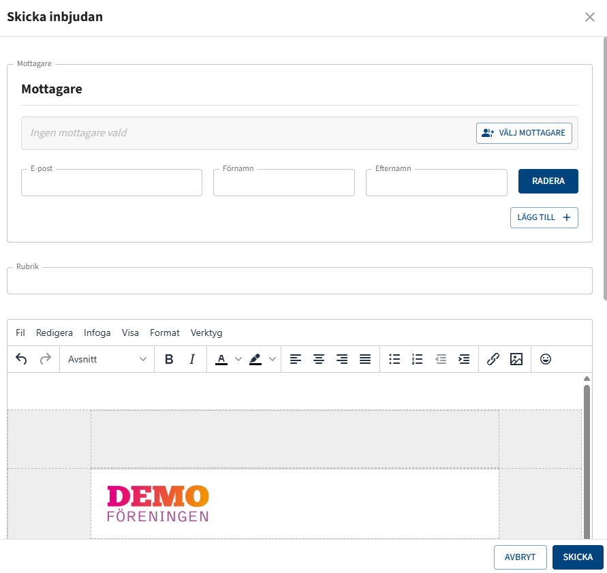Open the emoji picker
This screenshot has height=573, width=607.
pyautogui.click(x=546, y=359)
